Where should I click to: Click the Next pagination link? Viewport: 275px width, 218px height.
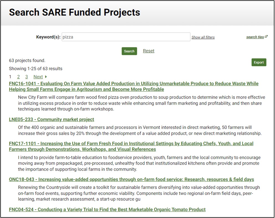click(38, 77)
